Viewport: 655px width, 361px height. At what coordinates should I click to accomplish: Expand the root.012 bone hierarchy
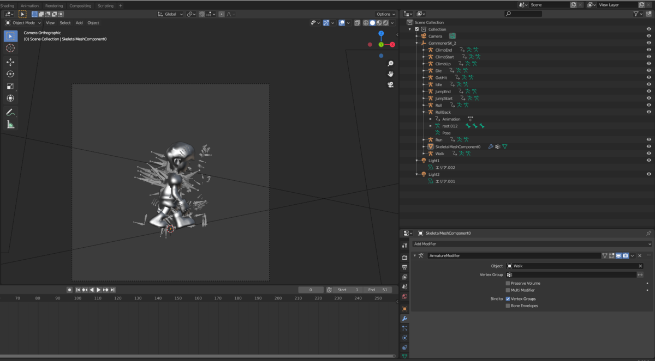click(431, 126)
